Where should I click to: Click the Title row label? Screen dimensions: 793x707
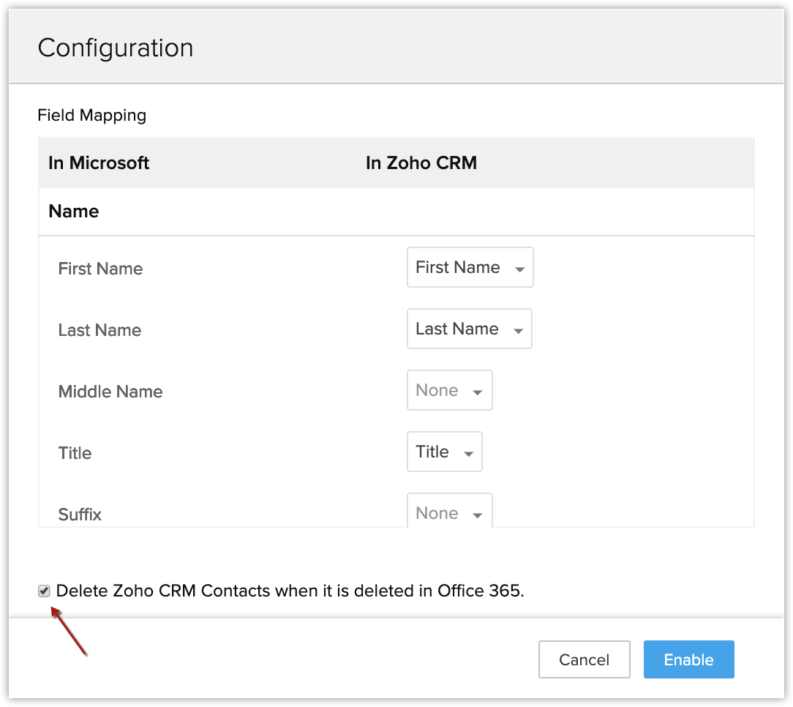(x=75, y=453)
